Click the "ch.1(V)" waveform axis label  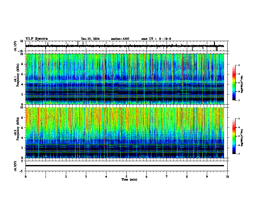16,46
